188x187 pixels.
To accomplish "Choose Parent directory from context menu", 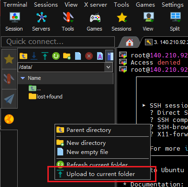I will [102, 130].
